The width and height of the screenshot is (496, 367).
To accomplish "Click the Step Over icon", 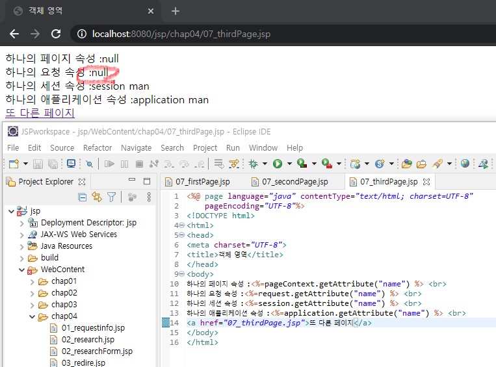I will pyautogui.click(x=184, y=164).
